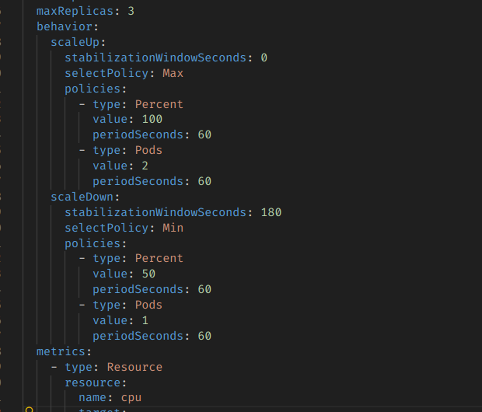
Task: Click the scaleUp key
Action: (79, 43)
